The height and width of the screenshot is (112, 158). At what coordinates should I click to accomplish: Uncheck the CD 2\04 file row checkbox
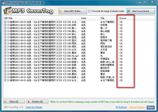pos(5,62)
